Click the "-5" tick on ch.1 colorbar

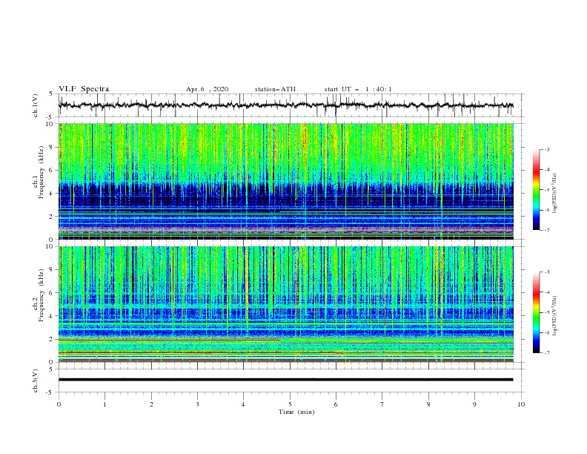click(546, 190)
